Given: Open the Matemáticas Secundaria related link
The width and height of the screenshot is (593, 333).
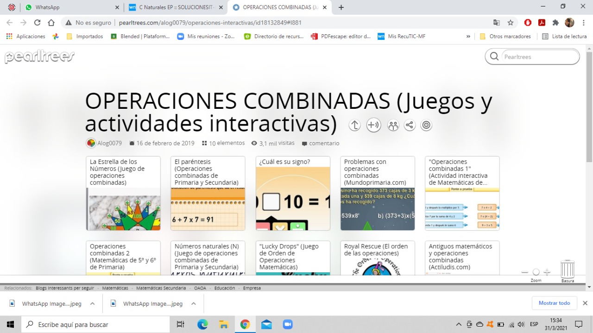Looking at the screenshot, I should click(161, 288).
